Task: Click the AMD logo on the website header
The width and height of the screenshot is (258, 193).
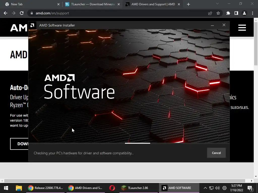Action: coord(19,28)
